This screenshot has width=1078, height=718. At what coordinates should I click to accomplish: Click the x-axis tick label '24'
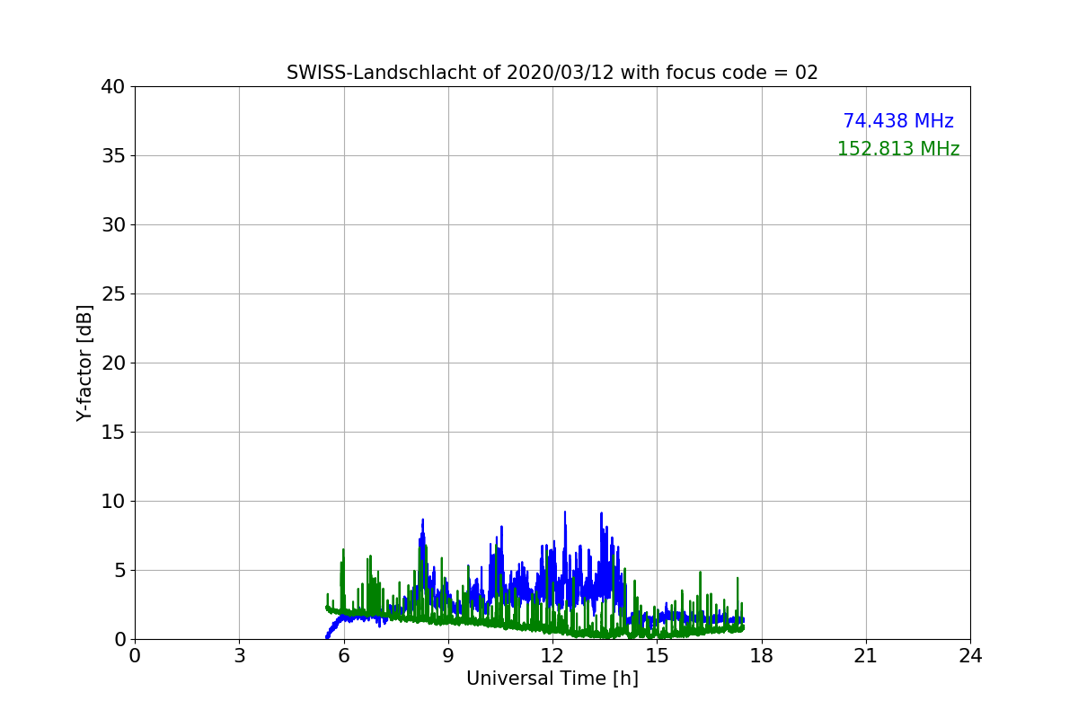click(970, 656)
